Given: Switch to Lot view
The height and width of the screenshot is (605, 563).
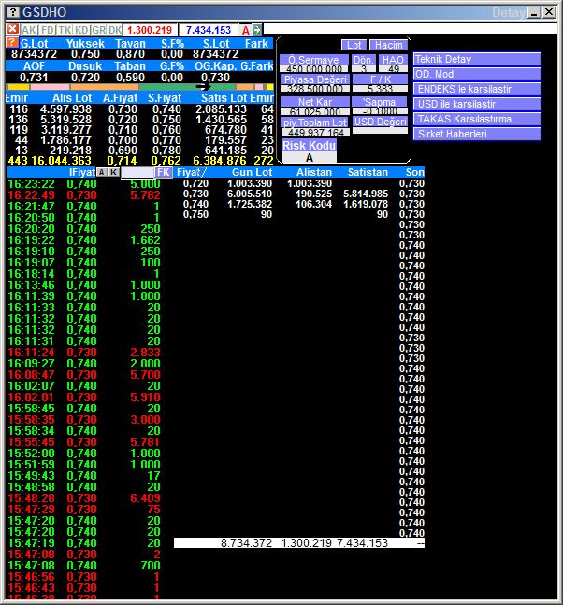Looking at the screenshot, I should [354, 45].
